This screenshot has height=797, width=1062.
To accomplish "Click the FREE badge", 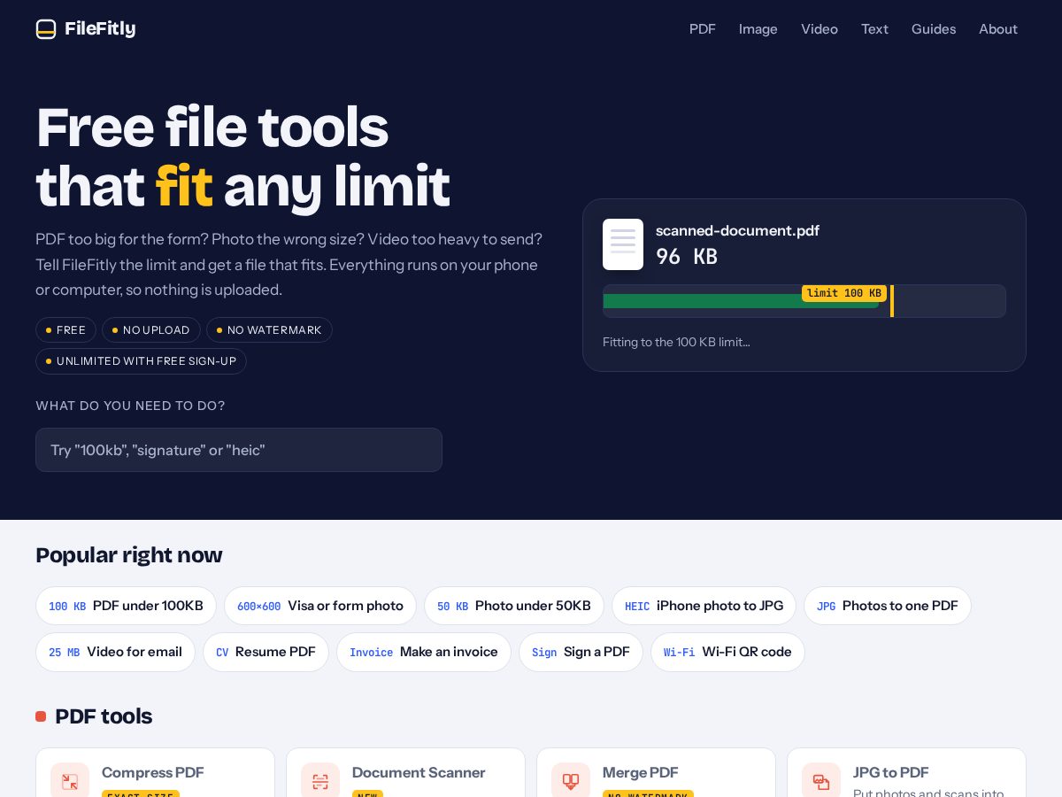I will point(65,330).
